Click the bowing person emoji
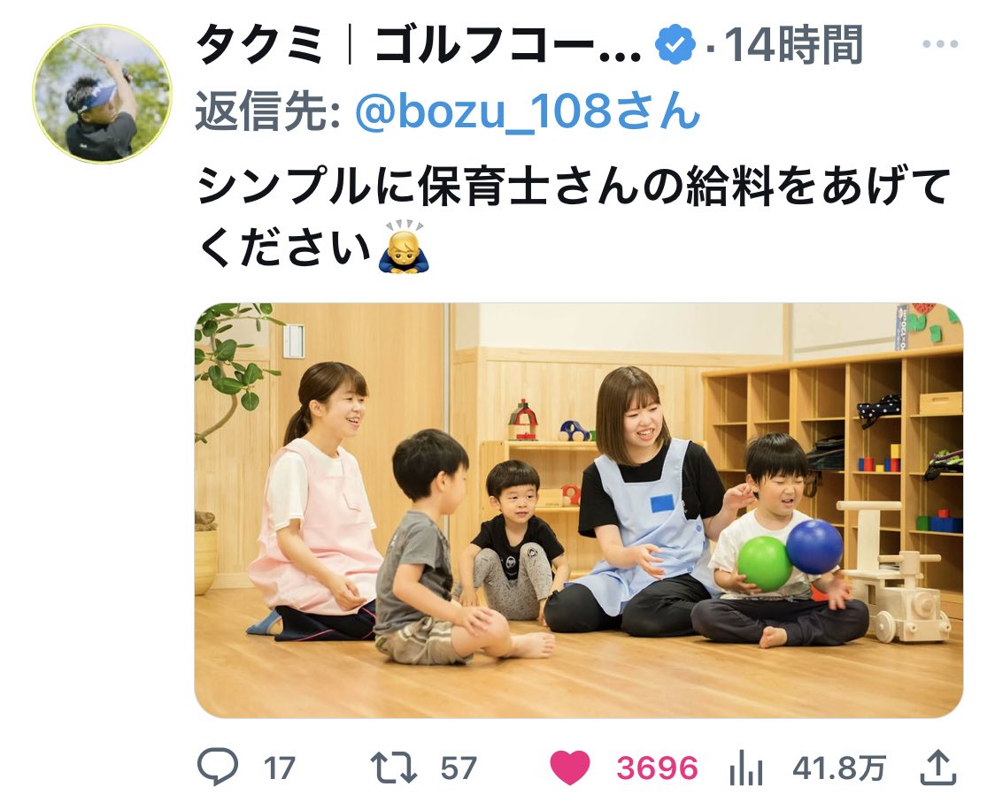 (404, 247)
